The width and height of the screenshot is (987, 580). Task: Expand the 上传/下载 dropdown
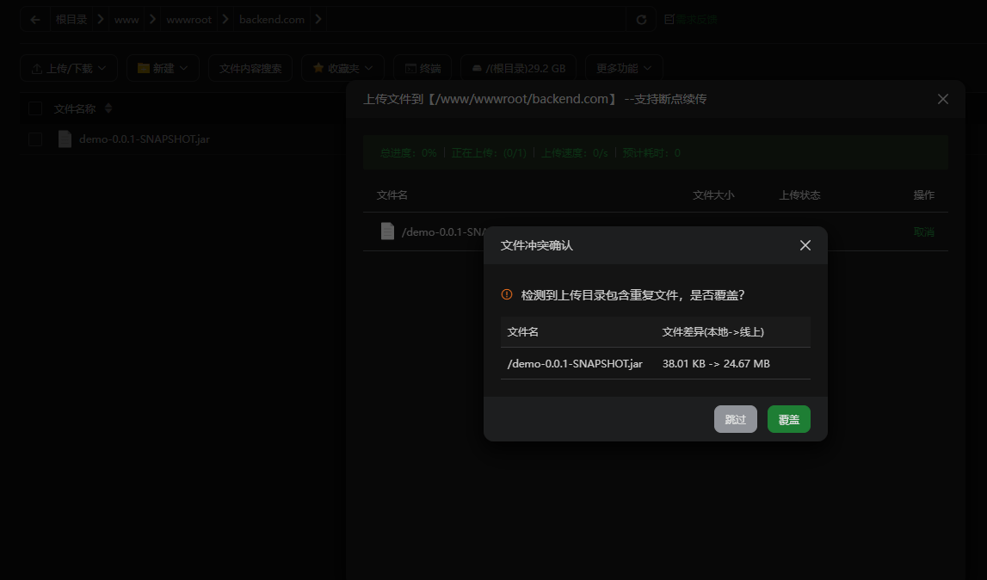pos(69,68)
